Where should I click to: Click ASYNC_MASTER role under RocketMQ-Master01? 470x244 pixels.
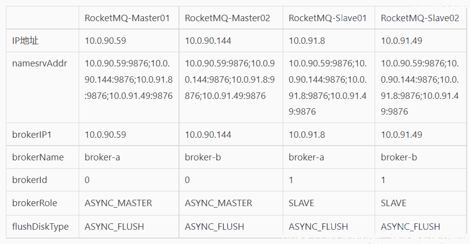[118, 203]
